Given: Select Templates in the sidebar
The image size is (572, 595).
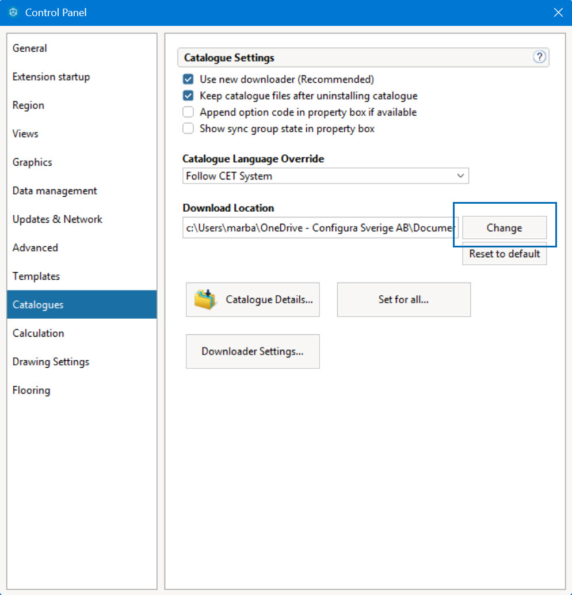Looking at the screenshot, I should tap(82, 276).
